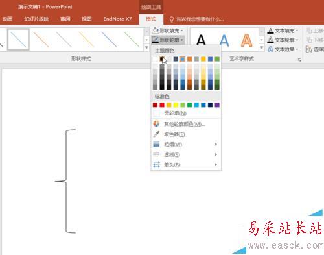The width and height of the screenshot is (324, 255).
Task: Switch to the 动画 animations tab
Action: (x=8, y=19)
